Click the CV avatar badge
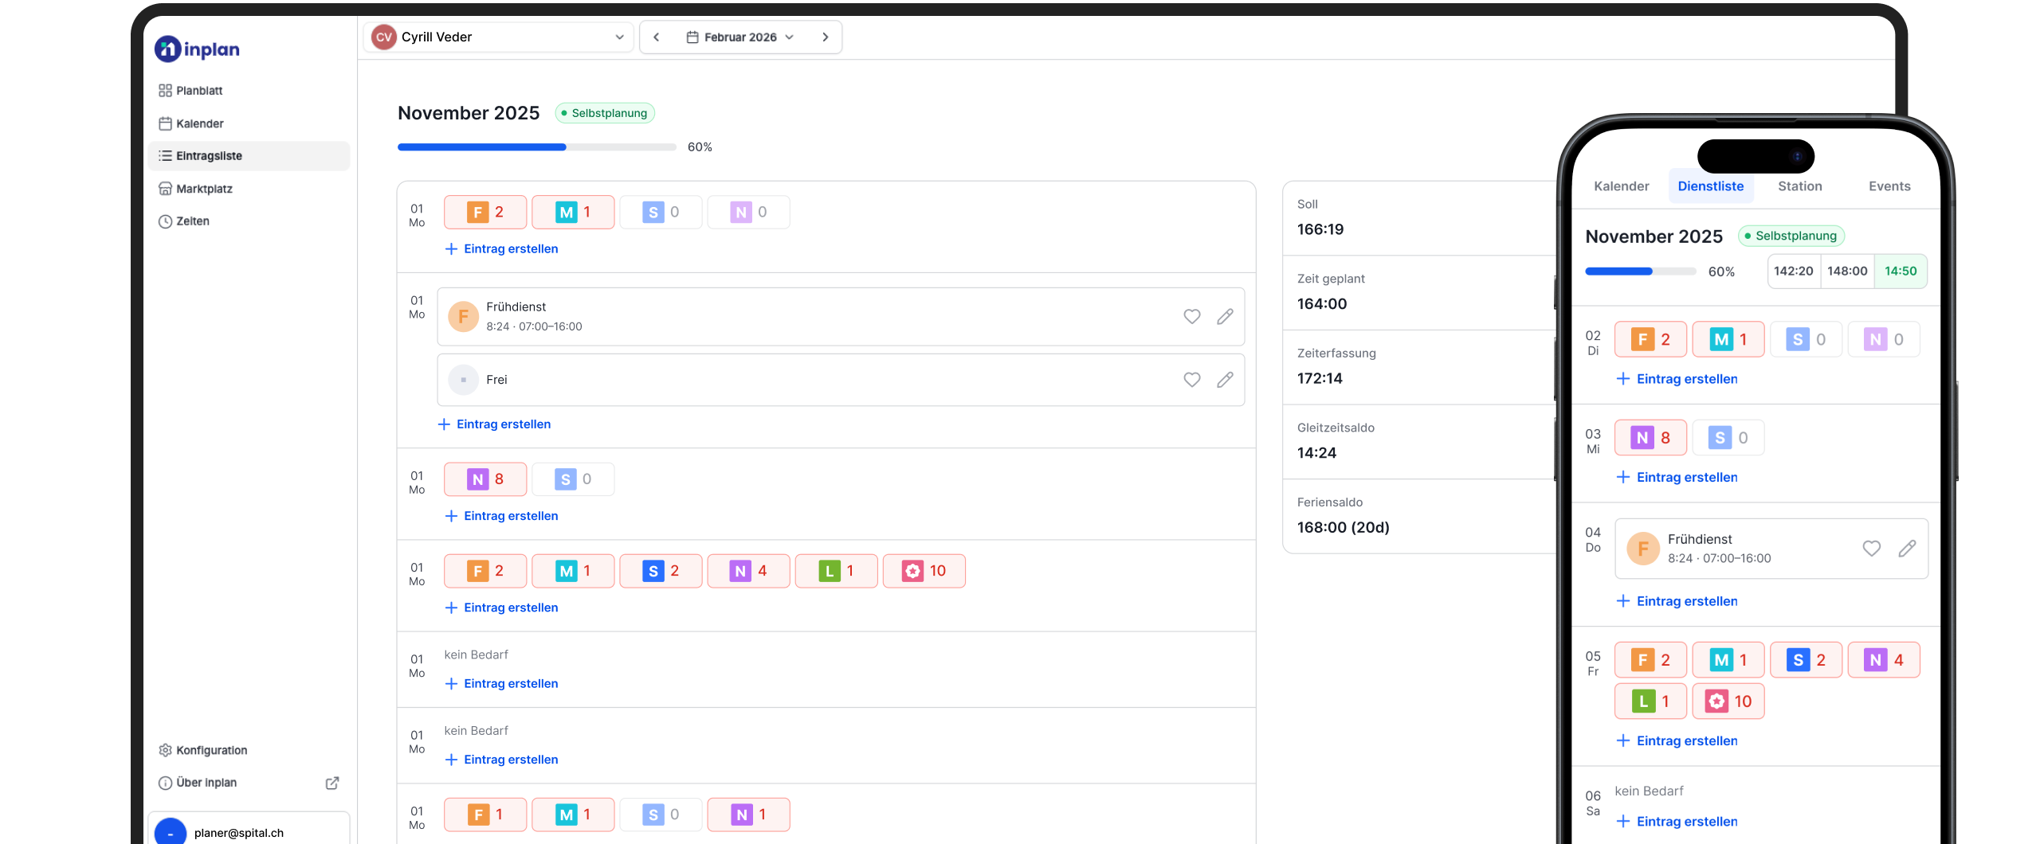The image size is (2040, 844). 383,37
